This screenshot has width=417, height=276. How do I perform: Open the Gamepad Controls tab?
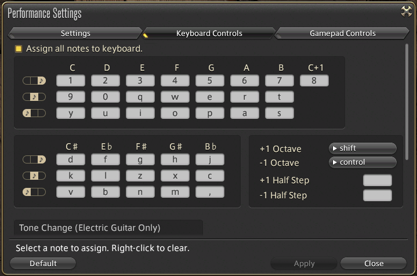[x=343, y=33]
